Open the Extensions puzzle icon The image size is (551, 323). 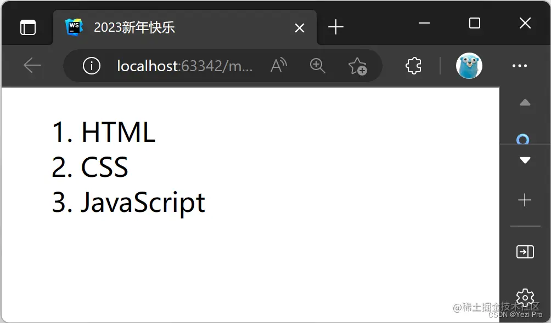(413, 66)
